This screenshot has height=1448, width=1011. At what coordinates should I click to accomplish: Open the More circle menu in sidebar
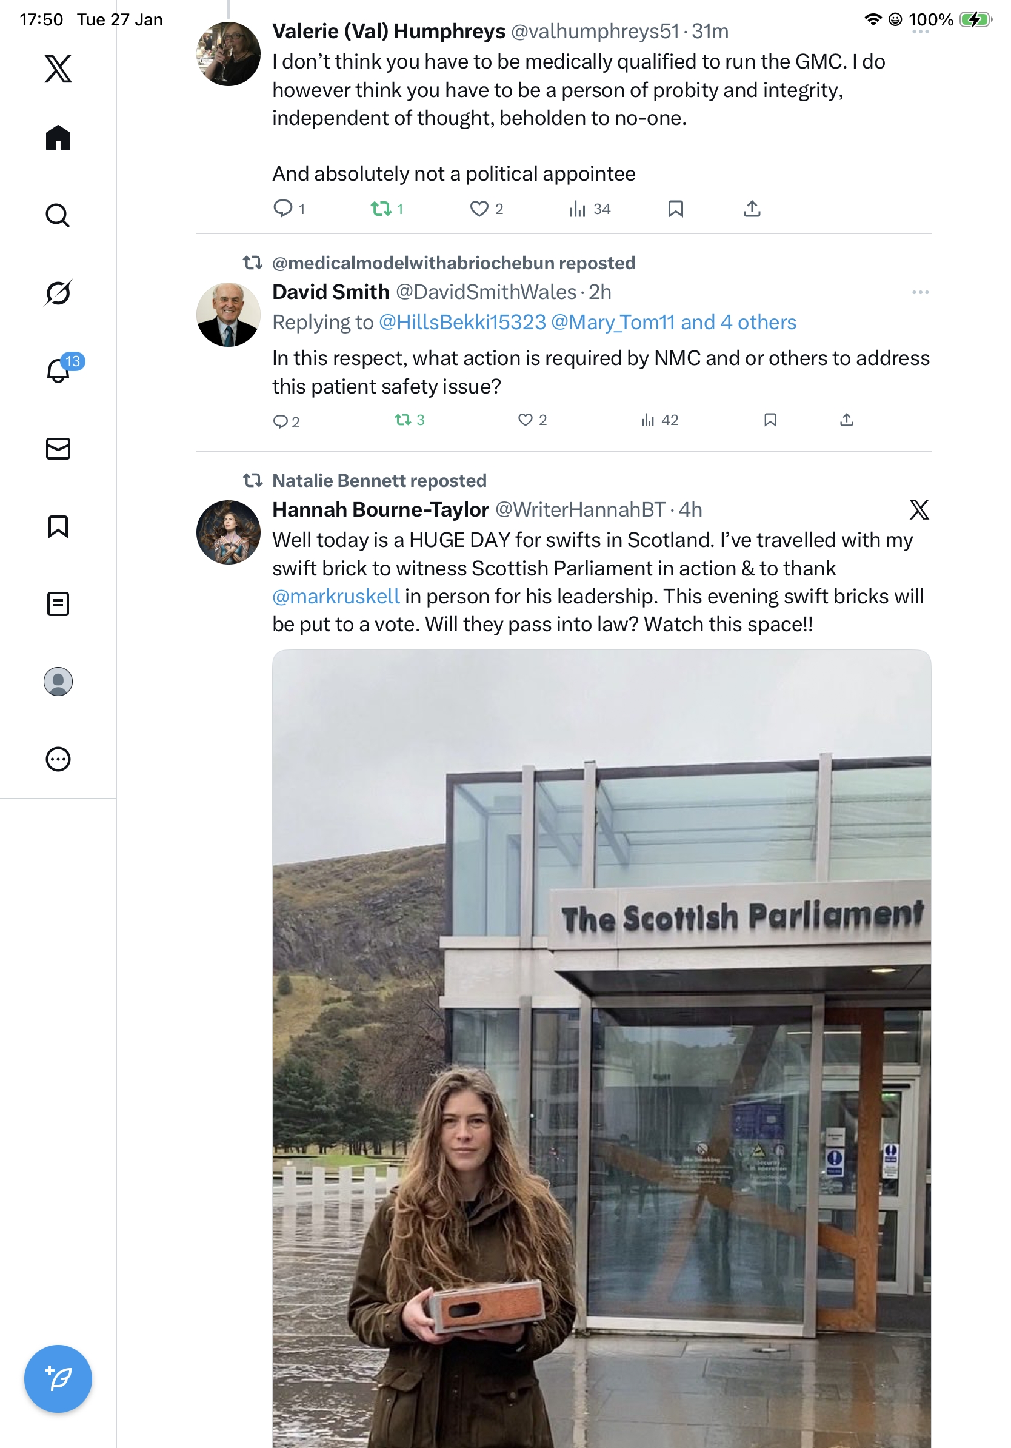pyautogui.click(x=58, y=759)
